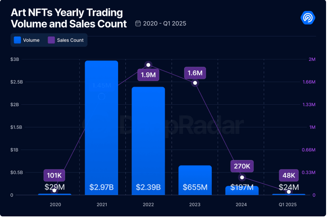Click the 2020 sales count data point
Image resolution: width=328 pixels, height=218 pixels.
(54, 191)
